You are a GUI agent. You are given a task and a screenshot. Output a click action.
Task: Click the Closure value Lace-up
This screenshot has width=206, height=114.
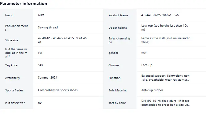147,65
